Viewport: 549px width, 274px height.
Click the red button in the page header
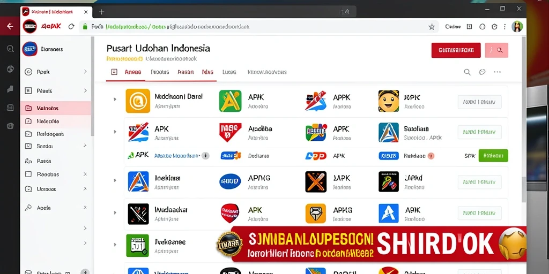pyautogui.click(x=456, y=50)
